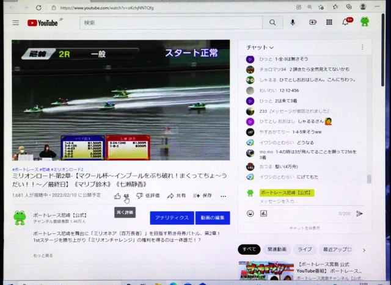Send the chat message arrow
Screen dimensions: 391x285
359,214
